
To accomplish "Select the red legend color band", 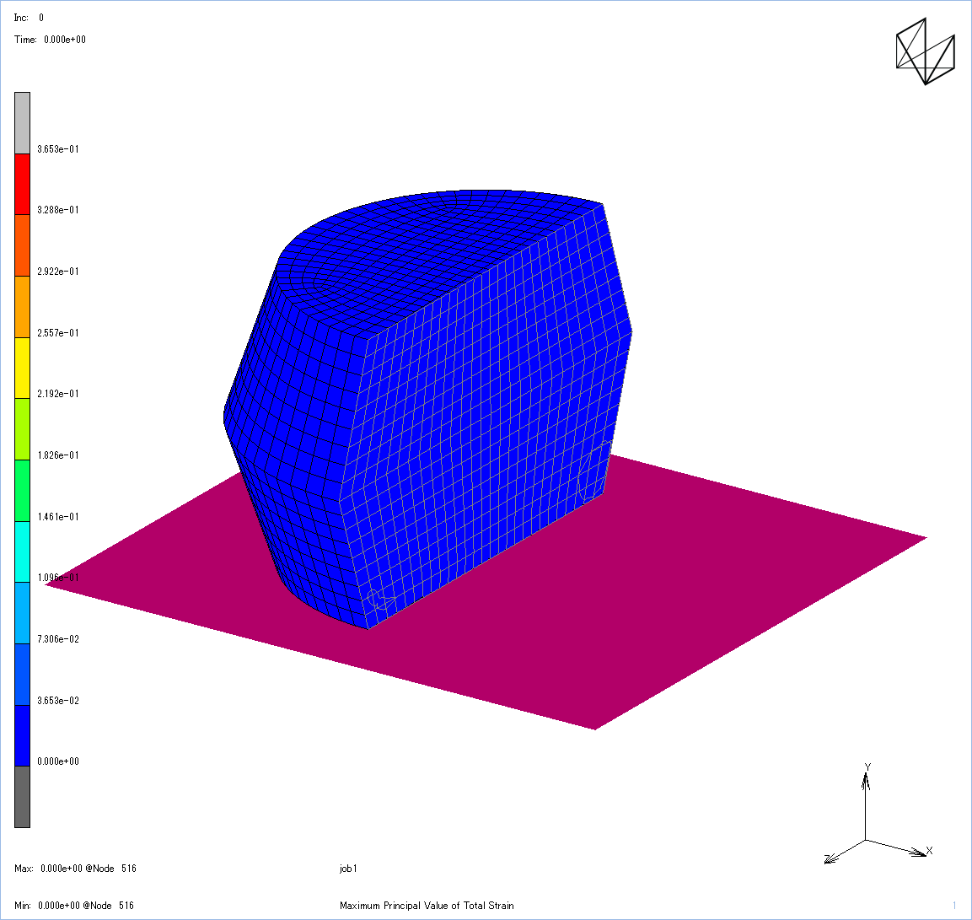I will [x=22, y=184].
